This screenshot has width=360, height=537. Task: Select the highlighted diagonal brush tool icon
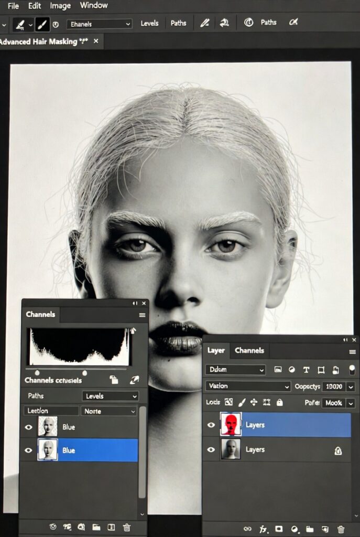(42, 25)
